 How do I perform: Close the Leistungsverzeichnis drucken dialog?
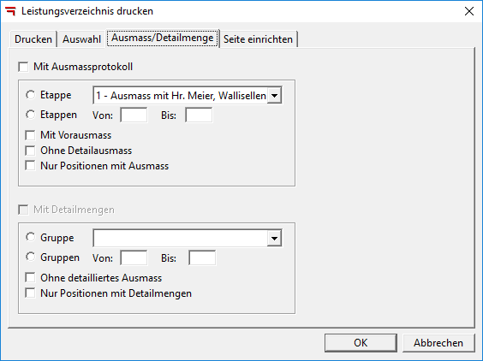[468, 11]
